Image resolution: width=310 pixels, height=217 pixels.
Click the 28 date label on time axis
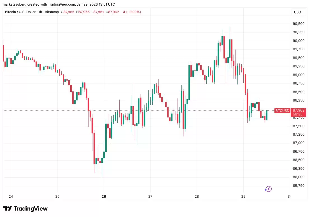(197, 196)
